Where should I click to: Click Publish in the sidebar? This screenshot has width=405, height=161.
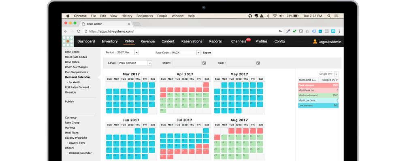[x=70, y=102]
